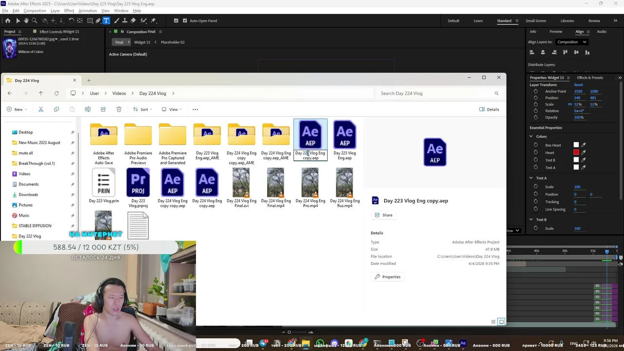Click Copy icon in Explorer toolbar
The image size is (624, 351).
pyautogui.click(x=57, y=109)
